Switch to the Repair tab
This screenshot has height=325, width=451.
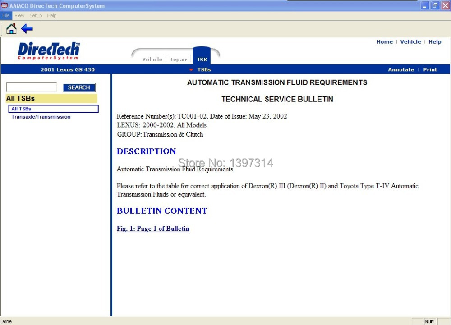click(178, 60)
